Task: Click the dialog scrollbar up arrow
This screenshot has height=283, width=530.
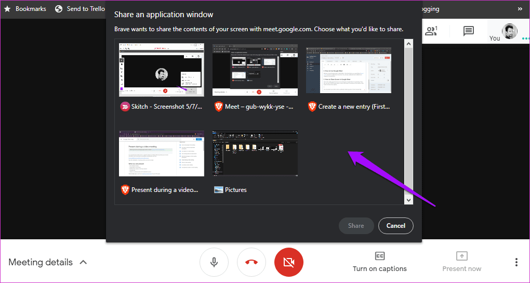Action: click(x=408, y=44)
